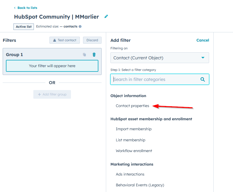Viewport: 233px width, 192px height.
Task: Click the back chevron before Back to lists
Action: [15, 8]
